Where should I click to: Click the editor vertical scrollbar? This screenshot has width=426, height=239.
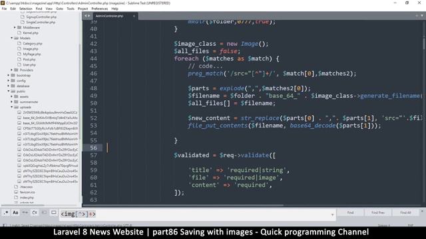tap(423, 43)
